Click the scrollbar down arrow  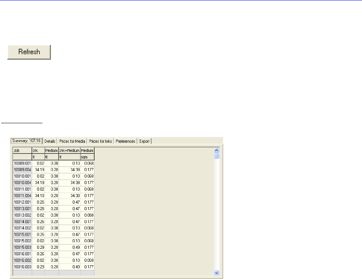coord(217,273)
